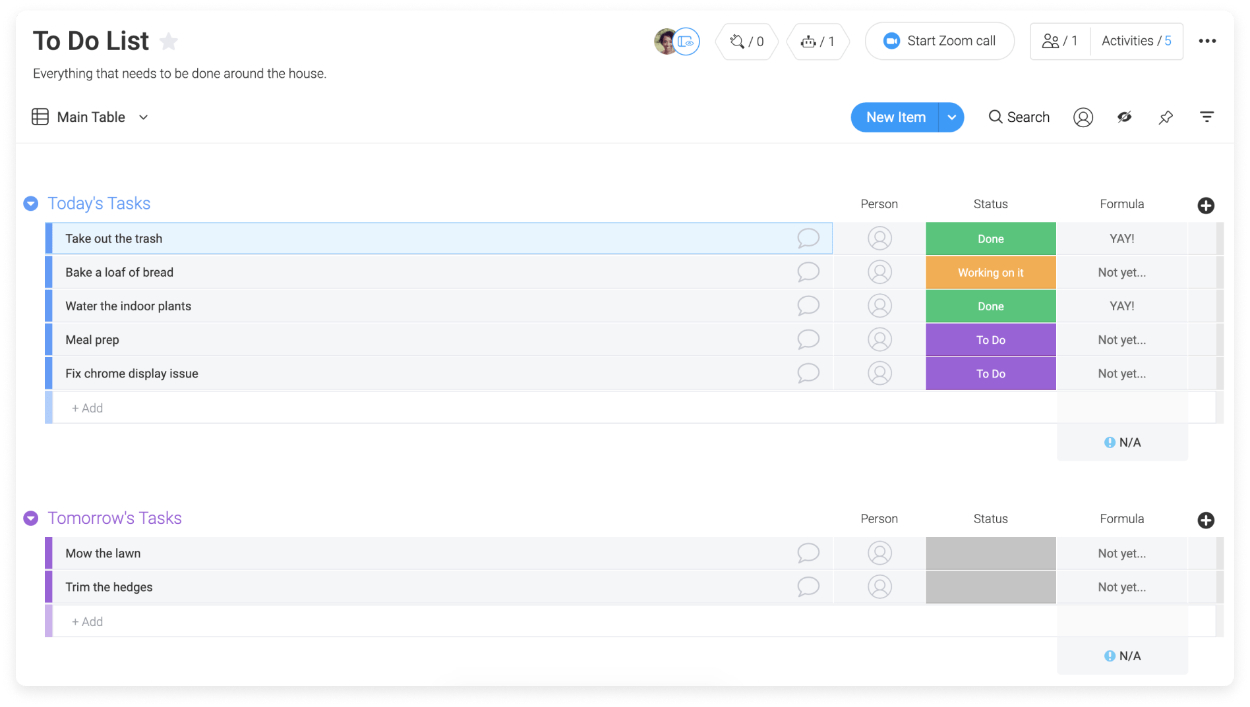Change Working on it status for bread

[x=990, y=272]
